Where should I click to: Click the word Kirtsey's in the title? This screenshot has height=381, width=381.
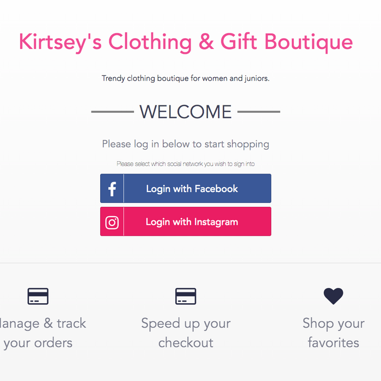tap(60, 42)
